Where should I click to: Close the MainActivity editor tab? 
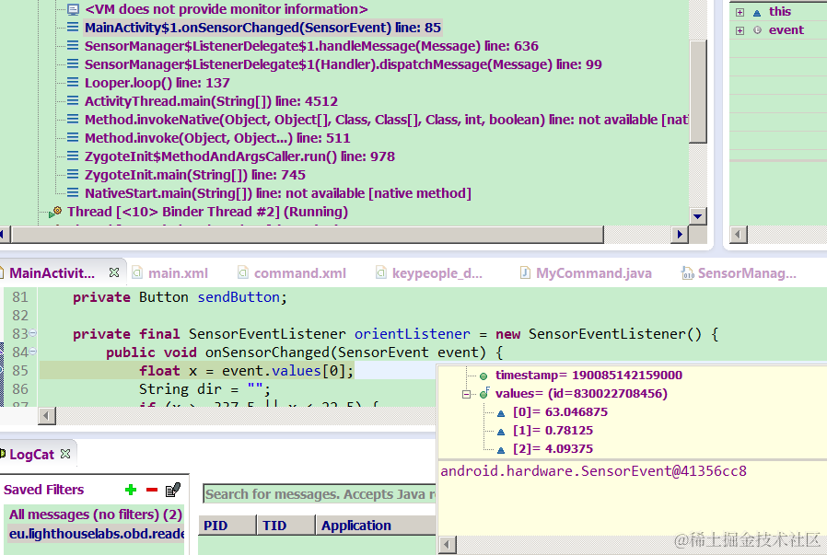(x=114, y=272)
